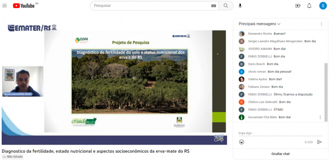The height and width of the screenshot is (160, 334).
Task: Go to the YouTube home logo
Action: click(x=24, y=6)
